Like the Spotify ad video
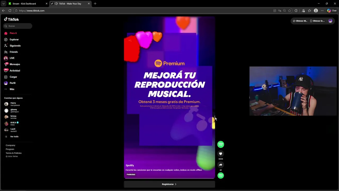Viewport: 339px width, 191px height. (x=221, y=154)
